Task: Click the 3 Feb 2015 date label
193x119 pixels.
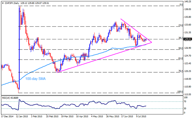Action: pyautogui.click(x=37, y=117)
